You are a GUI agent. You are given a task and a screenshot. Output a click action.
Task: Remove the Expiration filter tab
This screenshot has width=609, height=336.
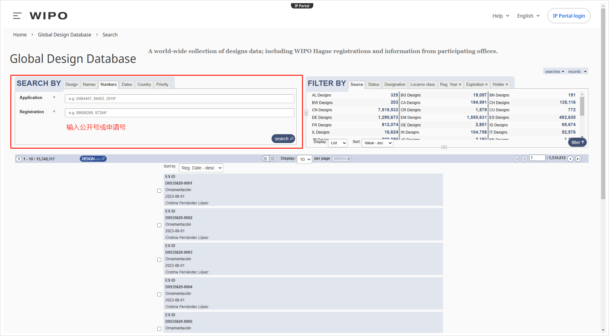coord(486,85)
